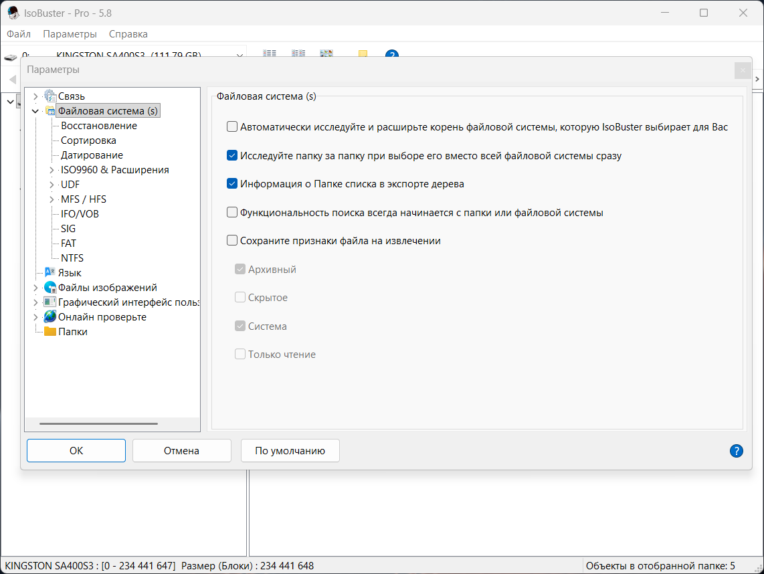Enable automatic file system root exploration checkbox
The height and width of the screenshot is (574, 764).
click(232, 126)
